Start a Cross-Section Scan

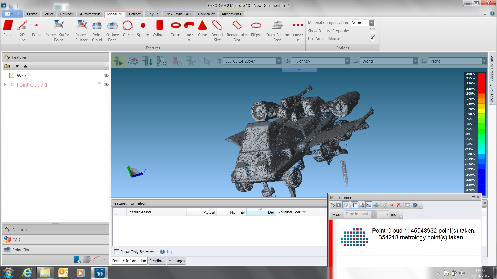277,31
